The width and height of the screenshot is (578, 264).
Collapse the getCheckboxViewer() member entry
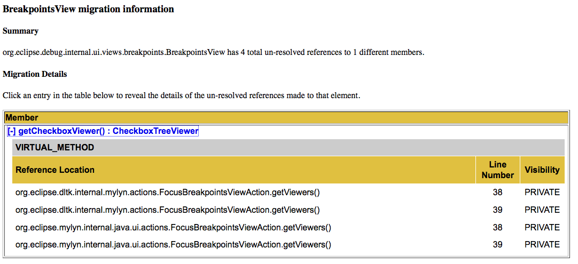[103, 131]
